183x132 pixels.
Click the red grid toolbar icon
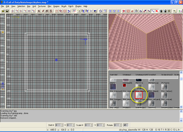tap(57, 11)
